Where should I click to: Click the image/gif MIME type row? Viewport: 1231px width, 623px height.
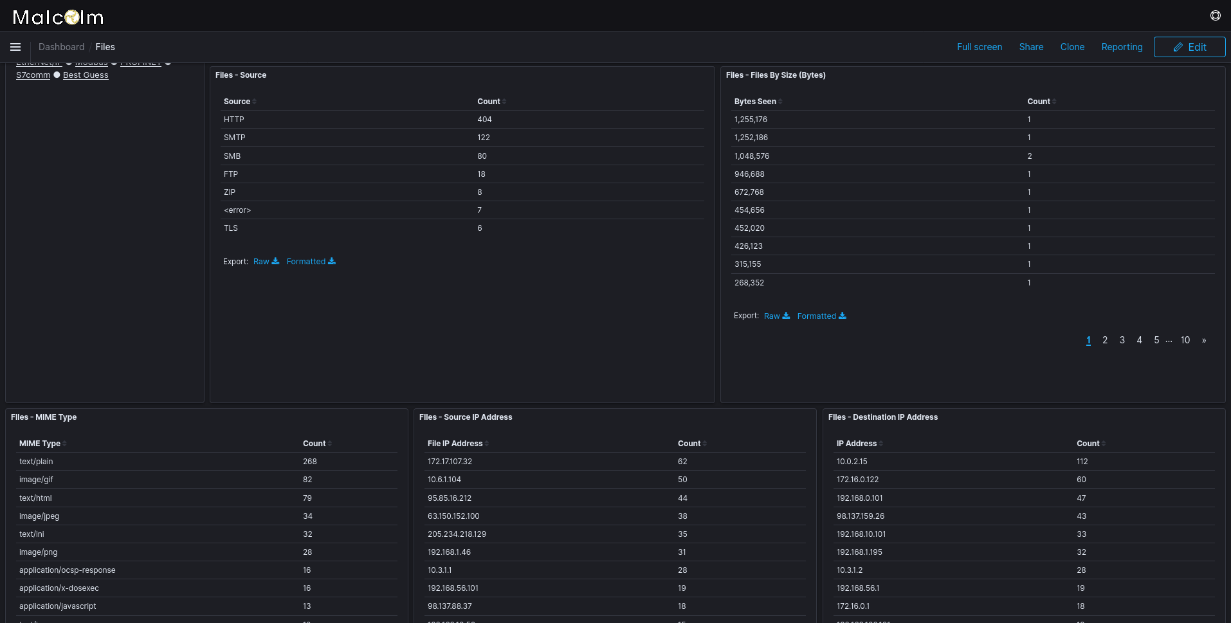click(206, 480)
